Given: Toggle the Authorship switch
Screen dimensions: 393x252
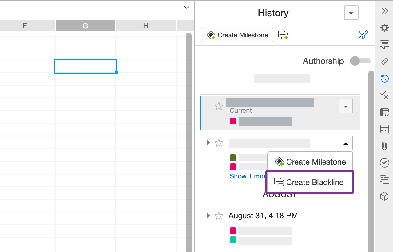Looking at the screenshot, I should pyautogui.click(x=360, y=61).
